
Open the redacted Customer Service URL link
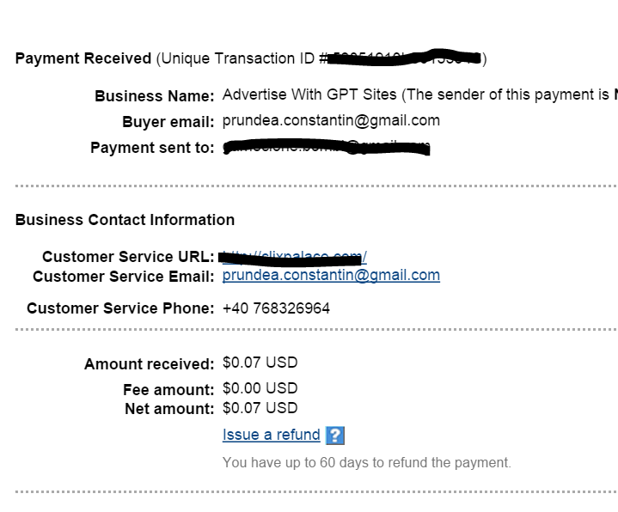point(294,256)
